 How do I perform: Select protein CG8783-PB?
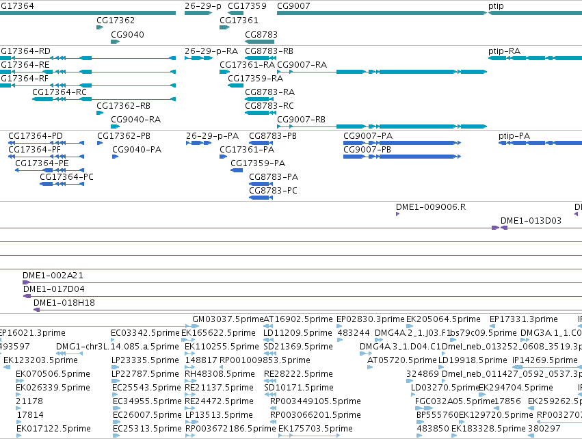coord(261,143)
